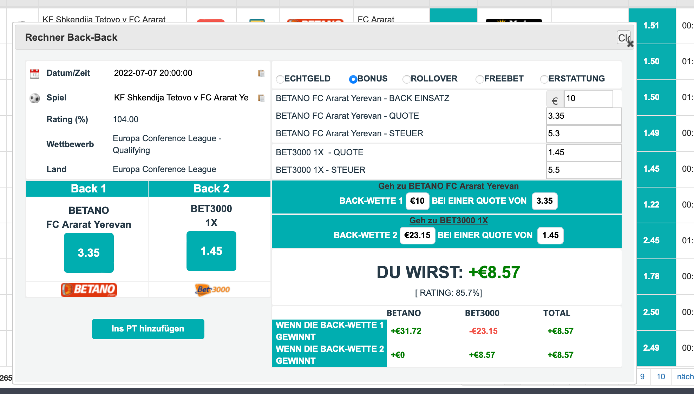Click the football icon next to Spiel
This screenshot has width=694, height=394.
click(34, 98)
